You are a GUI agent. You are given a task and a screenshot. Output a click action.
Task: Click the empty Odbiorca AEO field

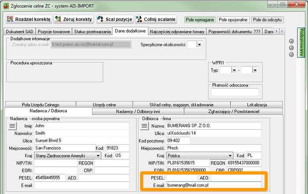click(x=236, y=178)
